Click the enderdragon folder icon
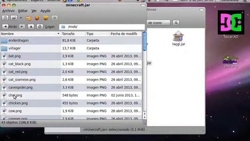Image resolution: width=250 pixels, height=141 pixels. (4, 41)
